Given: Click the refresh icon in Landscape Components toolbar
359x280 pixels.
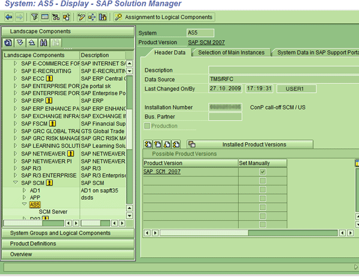Looking at the screenshot, I should pos(8,43).
